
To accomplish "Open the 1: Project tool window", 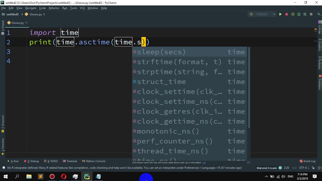I will (3, 28).
